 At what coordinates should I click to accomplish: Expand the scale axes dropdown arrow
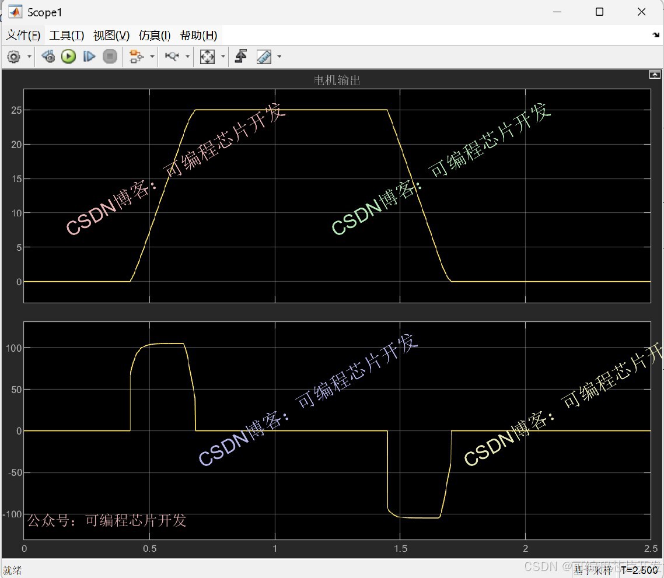click(223, 57)
